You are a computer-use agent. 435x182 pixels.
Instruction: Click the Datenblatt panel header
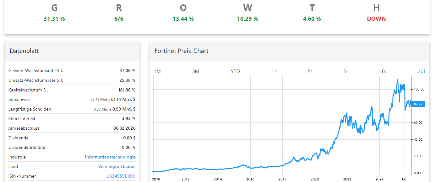24,51
